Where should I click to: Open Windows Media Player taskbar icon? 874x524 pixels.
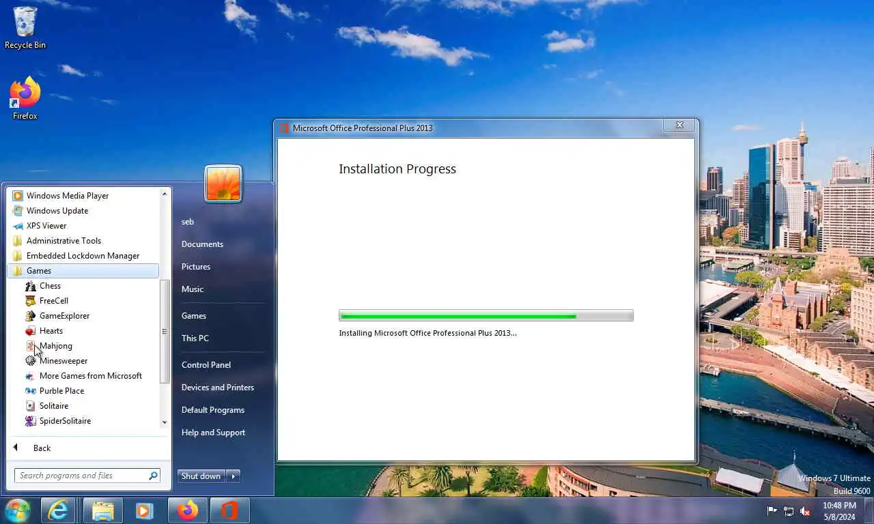tap(144, 510)
